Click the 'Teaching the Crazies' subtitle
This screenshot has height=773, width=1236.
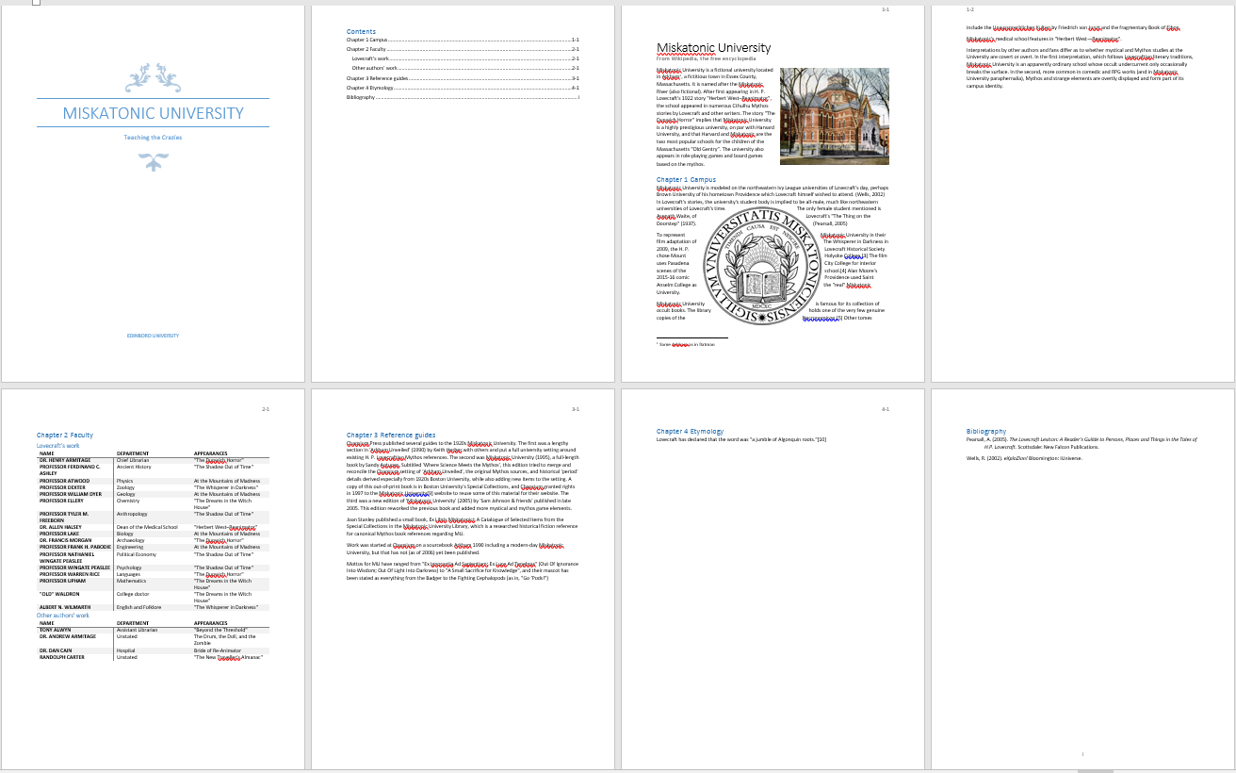point(153,138)
